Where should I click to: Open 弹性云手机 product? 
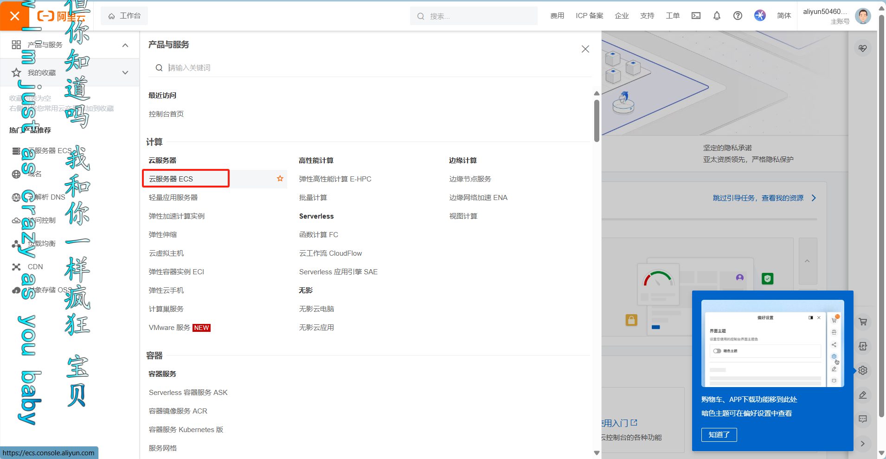pyautogui.click(x=166, y=291)
